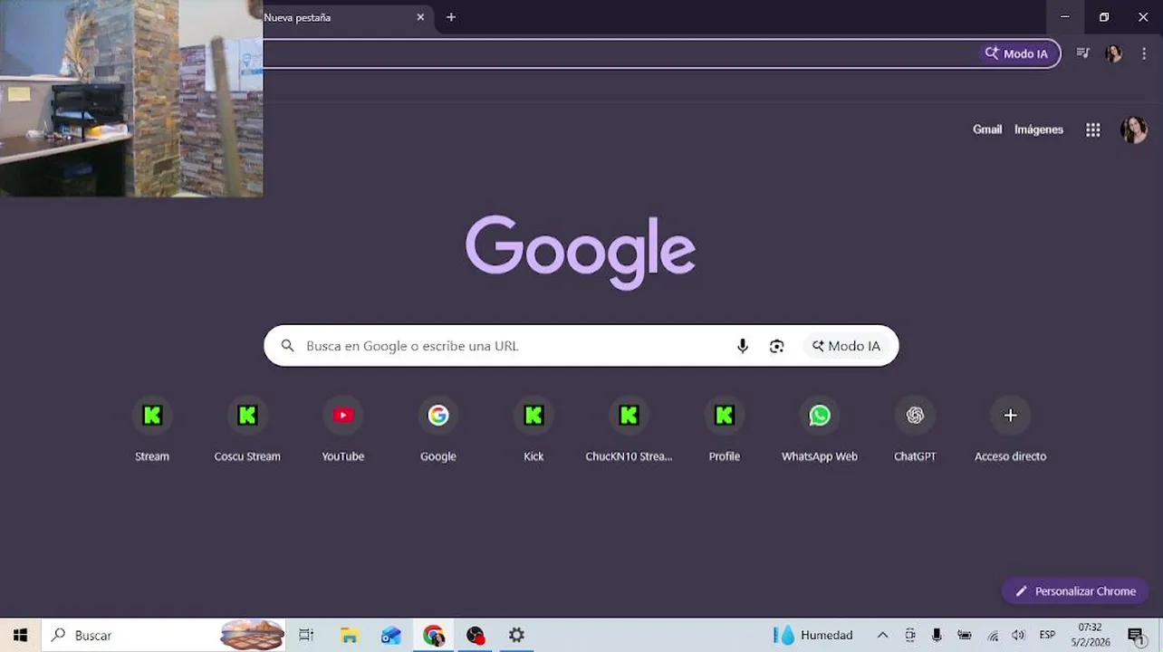Expand hidden system tray icons
1163x652 pixels.
coord(882,635)
